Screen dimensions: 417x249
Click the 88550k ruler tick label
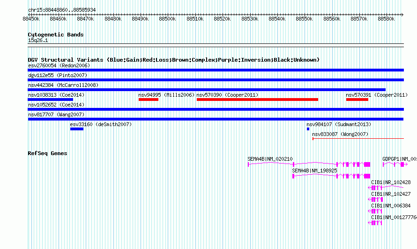(x=304, y=19)
